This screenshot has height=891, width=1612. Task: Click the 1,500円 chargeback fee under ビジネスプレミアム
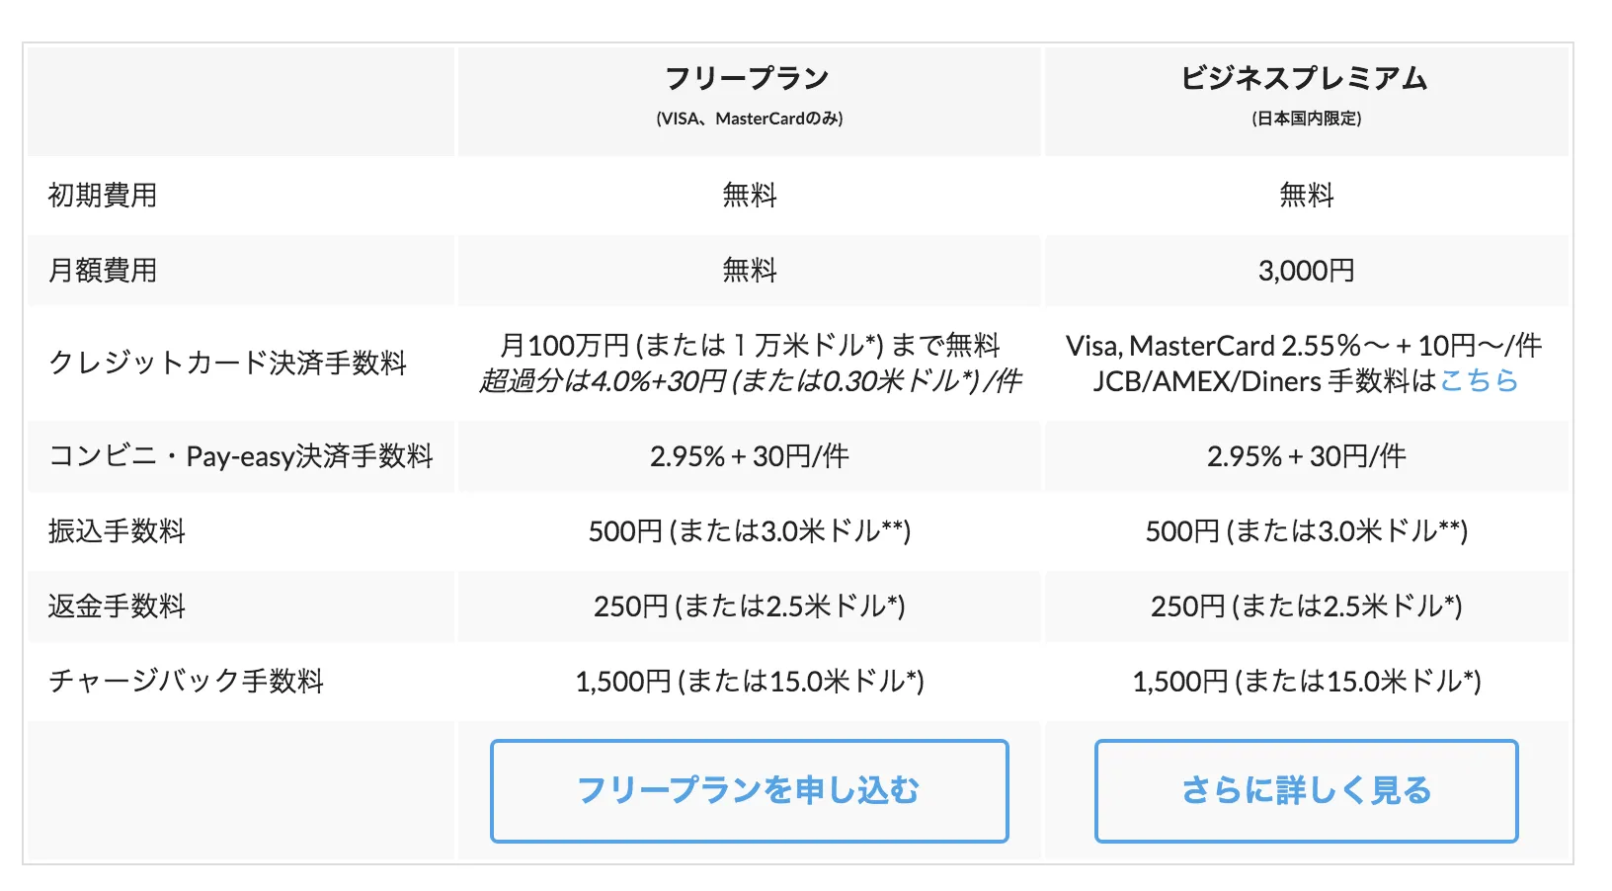[1306, 681]
